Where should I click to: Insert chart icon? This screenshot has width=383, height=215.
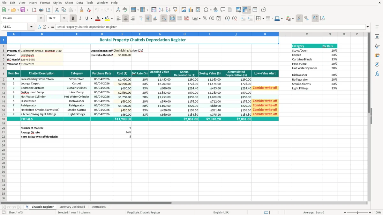click(191, 10)
